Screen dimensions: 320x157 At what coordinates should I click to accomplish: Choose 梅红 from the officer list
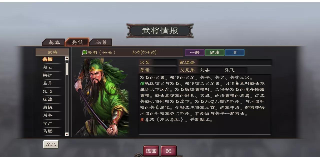click(48, 75)
